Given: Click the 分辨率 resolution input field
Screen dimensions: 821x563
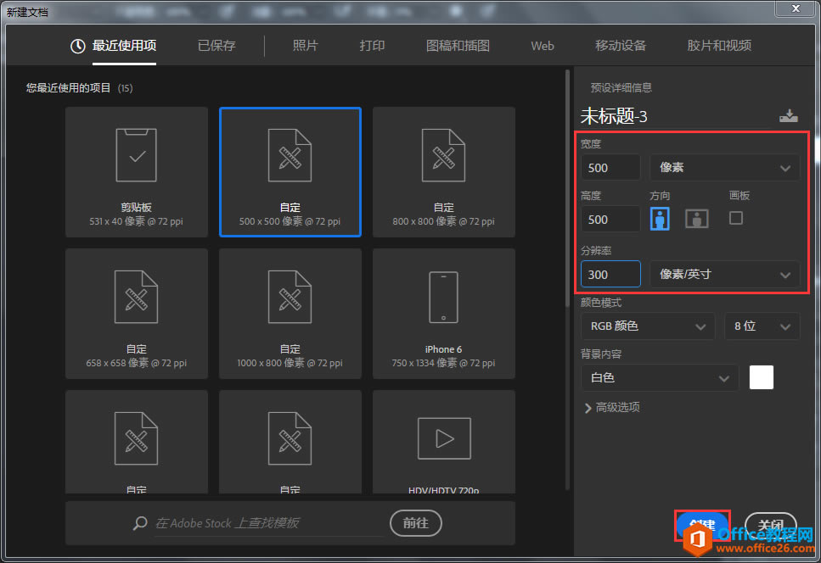Looking at the screenshot, I should tap(610, 275).
